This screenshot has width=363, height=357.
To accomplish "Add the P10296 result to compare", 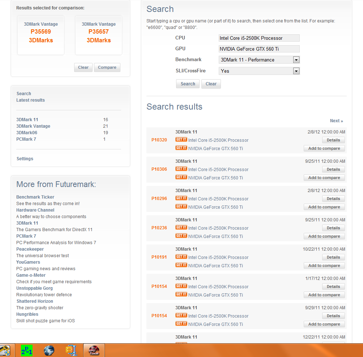I will click(x=324, y=207).
